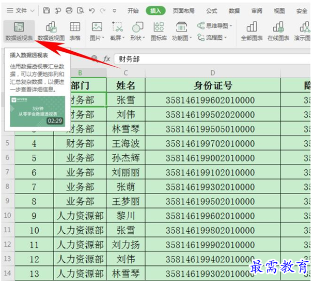
Task: Open the 功能图 function diagram tool
Action: click(x=182, y=31)
